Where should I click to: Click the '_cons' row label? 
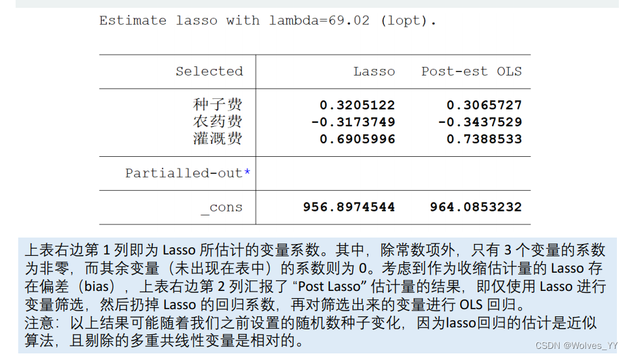tap(221, 208)
